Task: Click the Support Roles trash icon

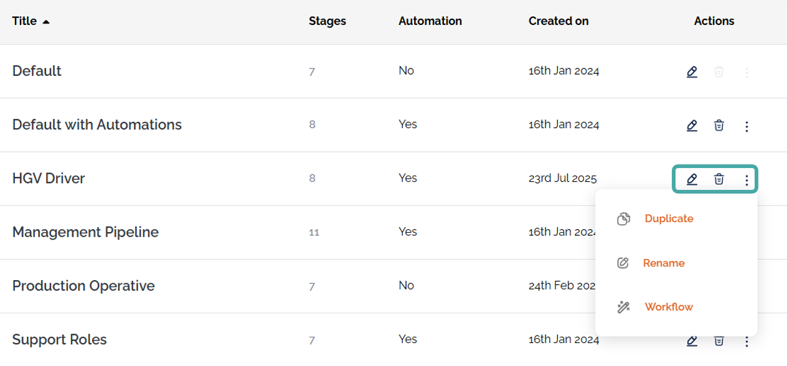Action: click(x=719, y=340)
